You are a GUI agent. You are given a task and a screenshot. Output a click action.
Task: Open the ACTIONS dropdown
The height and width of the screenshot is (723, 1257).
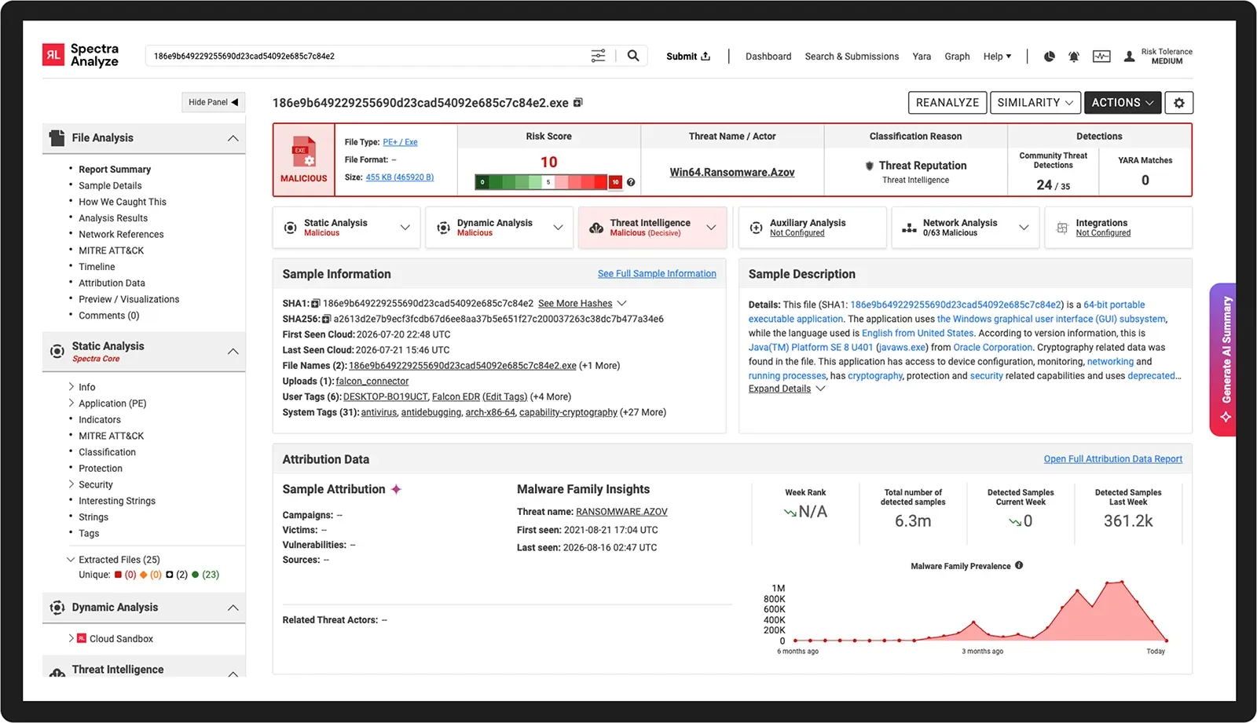(x=1123, y=103)
